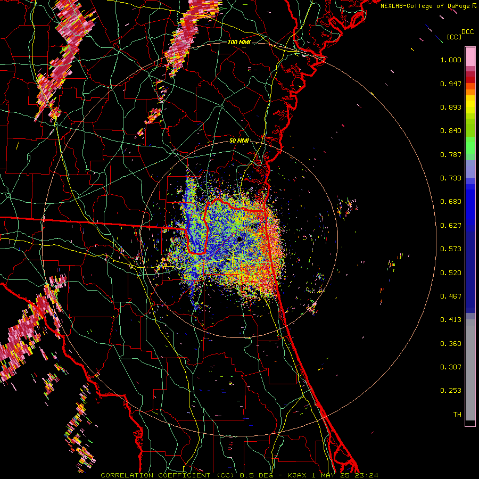Viewport: 479px width, 479px height.
Task: Click the TH threshold legend label
Action: [457, 415]
